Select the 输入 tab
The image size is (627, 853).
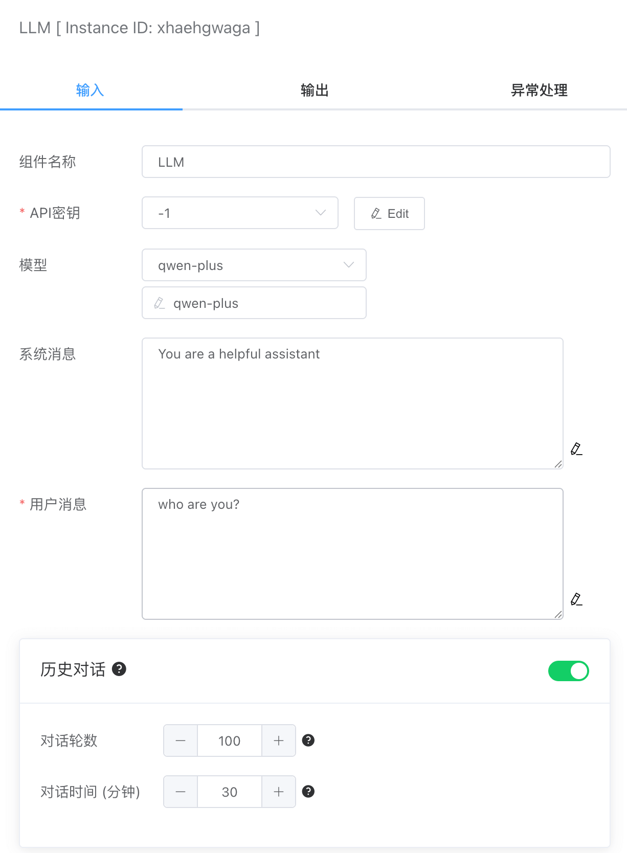tap(90, 91)
